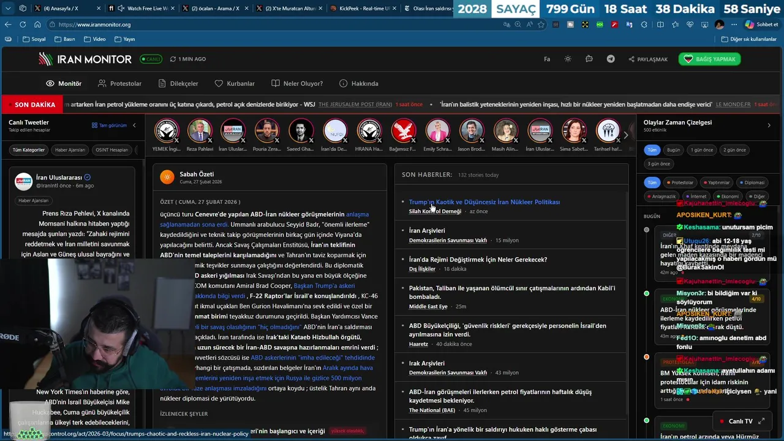The width and height of the screenshot is (784, 441).
Task: Add page to favorites with star icon
Action: 541,24
